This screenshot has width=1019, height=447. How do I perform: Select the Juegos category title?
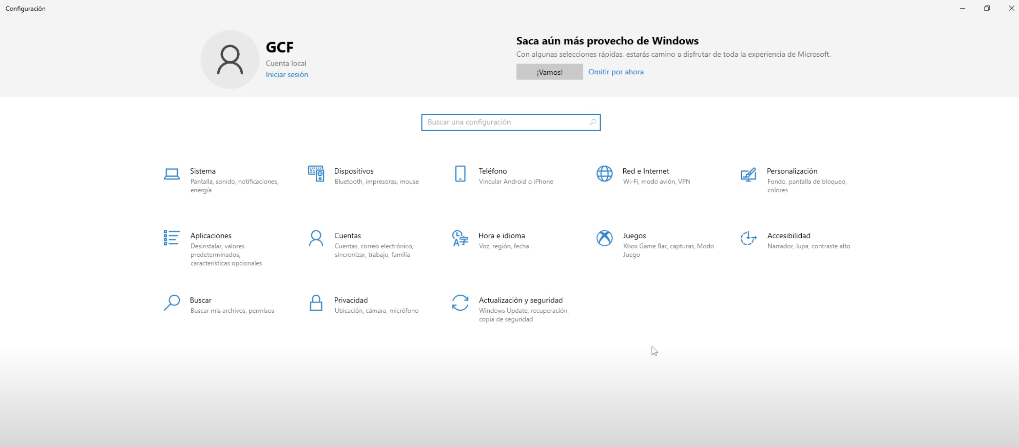[635, 235]
